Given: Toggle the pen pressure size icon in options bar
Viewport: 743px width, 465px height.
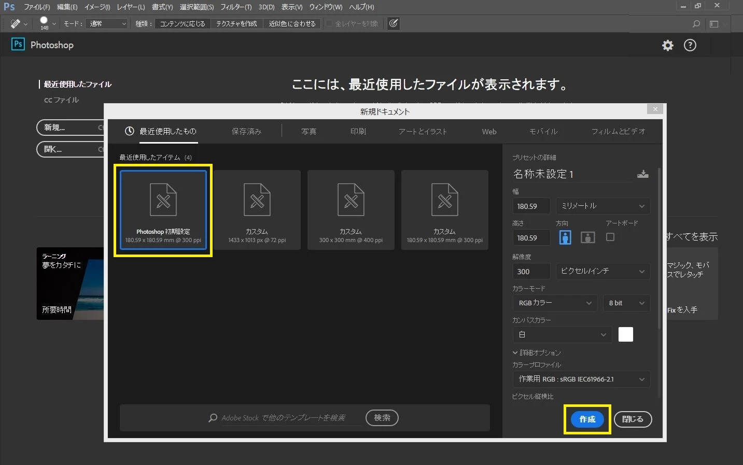Looking at the screenshot, I should [x=394, y=23].
